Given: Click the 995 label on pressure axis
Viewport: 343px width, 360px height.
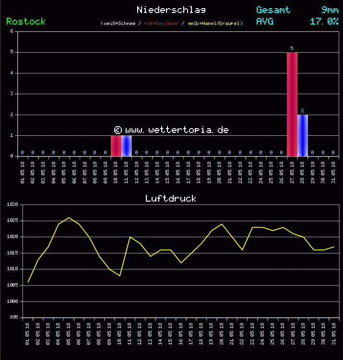Looking at the screenshot, I should tap(13, 317).
